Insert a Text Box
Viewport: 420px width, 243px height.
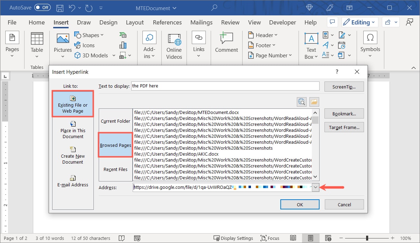tap(311, 45)
